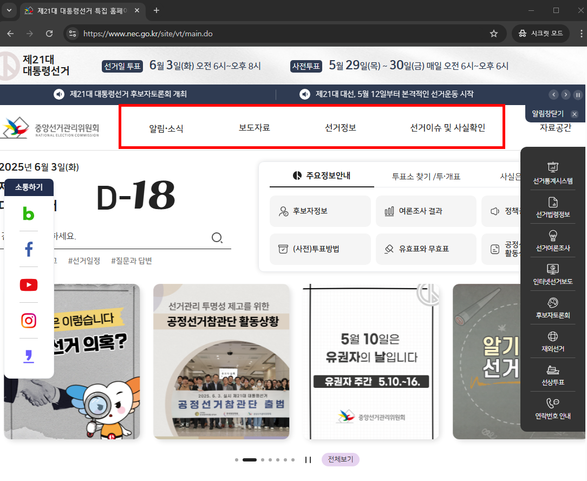Open the YouTube channel icon
Image resolution: width=587 pixels, height=481 pixels.
(28, 285)
